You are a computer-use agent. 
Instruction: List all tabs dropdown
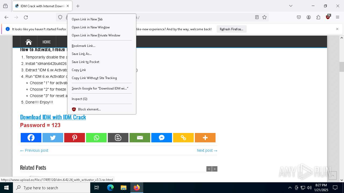[291, 6]
